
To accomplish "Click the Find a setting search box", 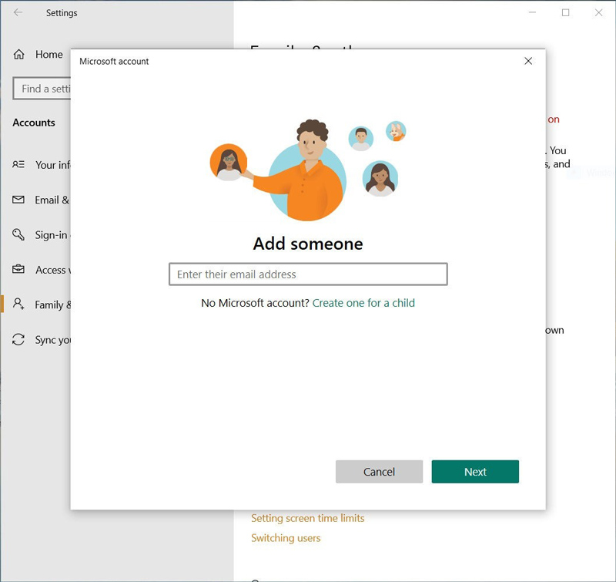I will tap(42, 89).
